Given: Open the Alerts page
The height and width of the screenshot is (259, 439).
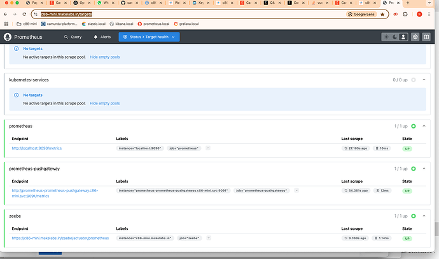Looking at the screenshot, I should 102,37.
